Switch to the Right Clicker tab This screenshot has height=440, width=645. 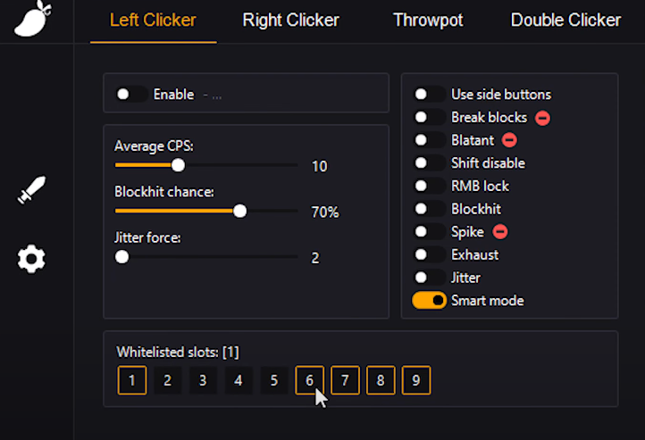point(291,20)
